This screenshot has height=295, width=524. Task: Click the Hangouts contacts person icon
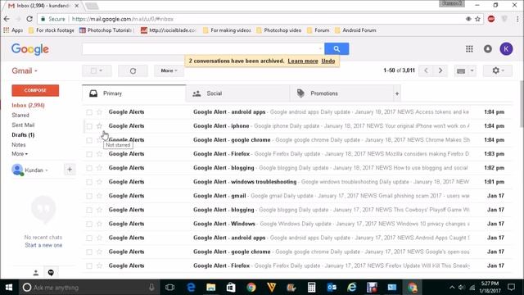36,273
